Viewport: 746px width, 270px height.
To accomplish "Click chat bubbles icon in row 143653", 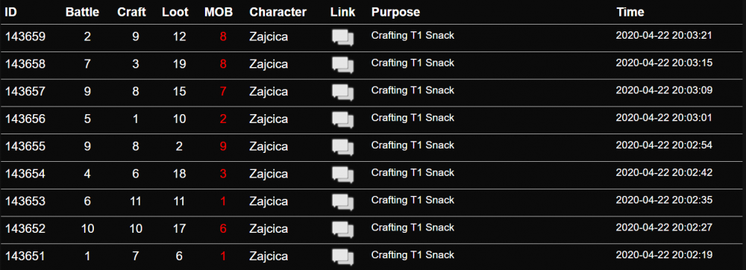I will pos(342,202).
